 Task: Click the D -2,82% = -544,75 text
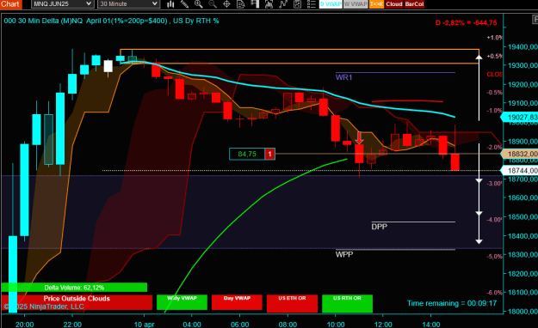(x=466, y=22)
